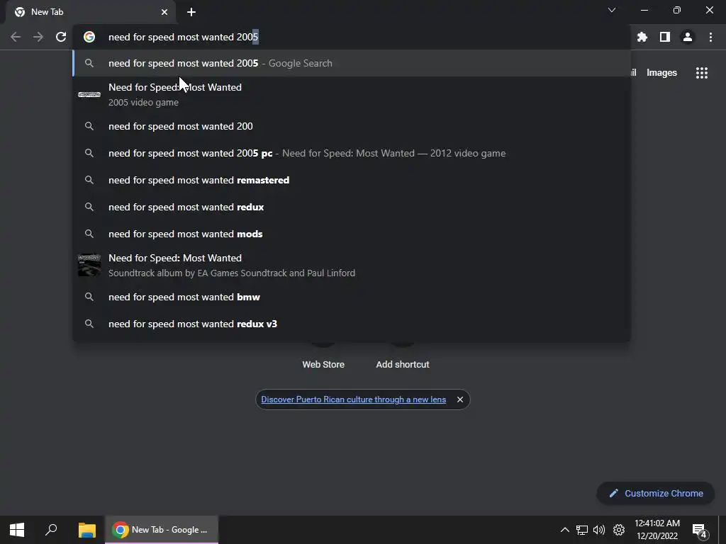Click the Customize Chrome button
This screenshot has height=544, width=726.
click(x=656, y=493)
